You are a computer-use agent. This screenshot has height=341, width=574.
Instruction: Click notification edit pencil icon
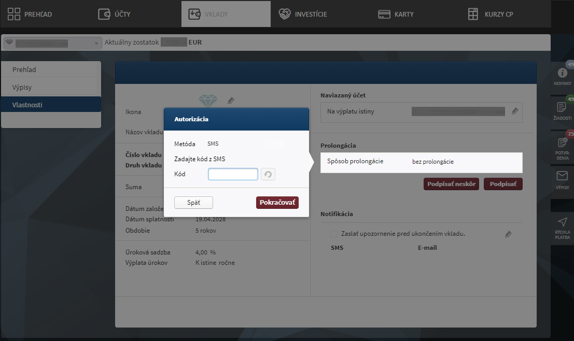508,234
